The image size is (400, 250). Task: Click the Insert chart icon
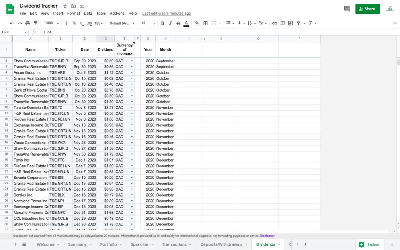coord(290,23)
